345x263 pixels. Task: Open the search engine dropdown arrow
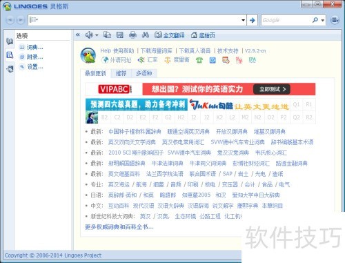coord(323,21)
